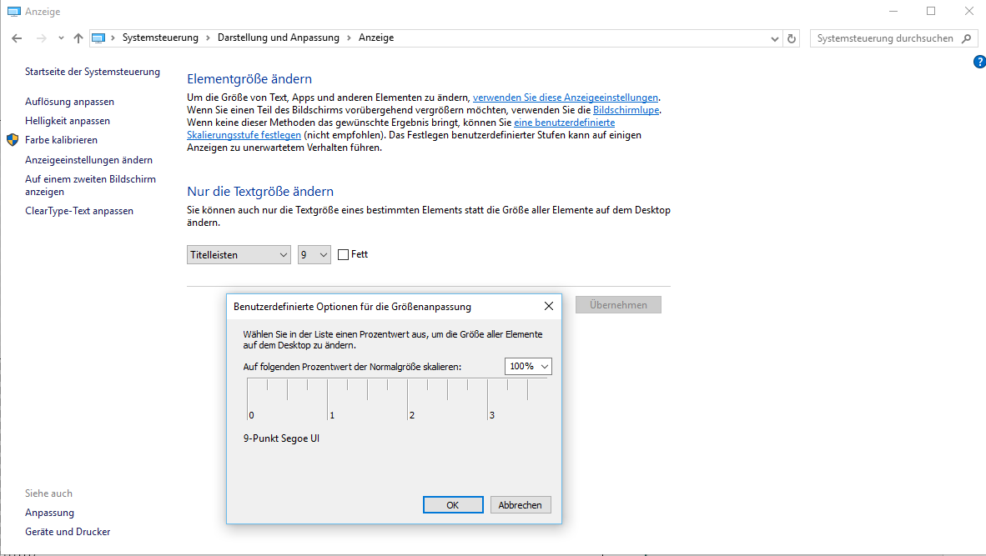The width and height of the screenshot is (986, 556).
Task: Open Farbe kalibrieren link
Action: click(61, 140)
